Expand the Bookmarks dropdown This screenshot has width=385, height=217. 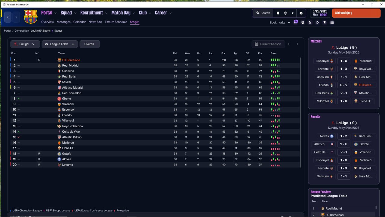pos(280,23)
